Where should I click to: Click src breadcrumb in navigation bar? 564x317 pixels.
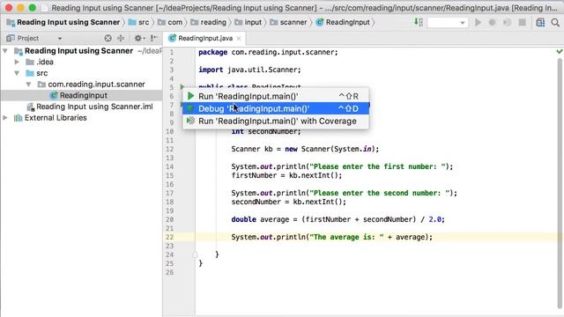144,22
